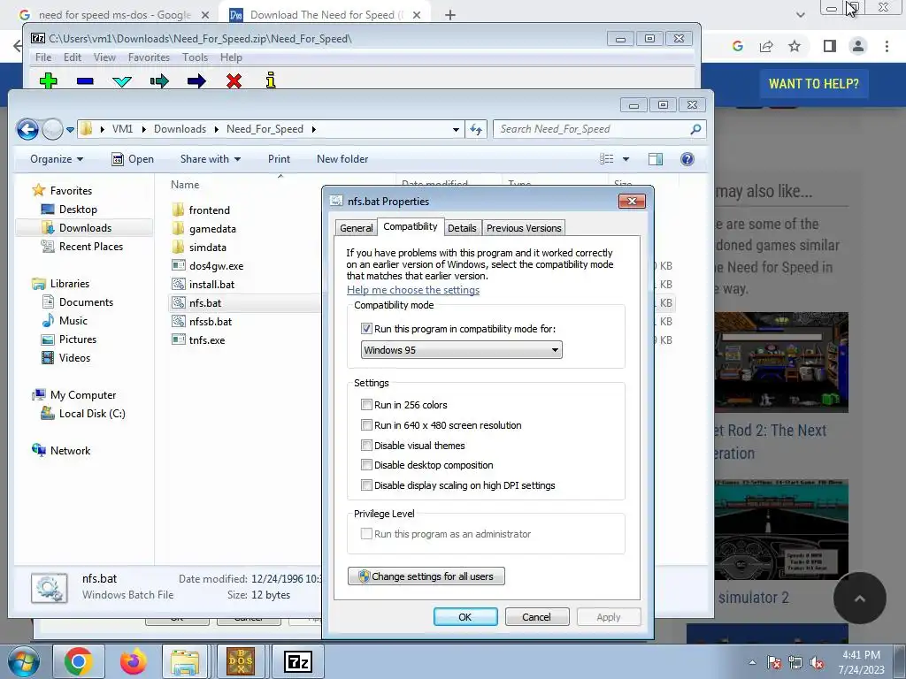Click New folder in Explorer toolbar
This screenshot has height=679, width=906.
click(342, 159)
